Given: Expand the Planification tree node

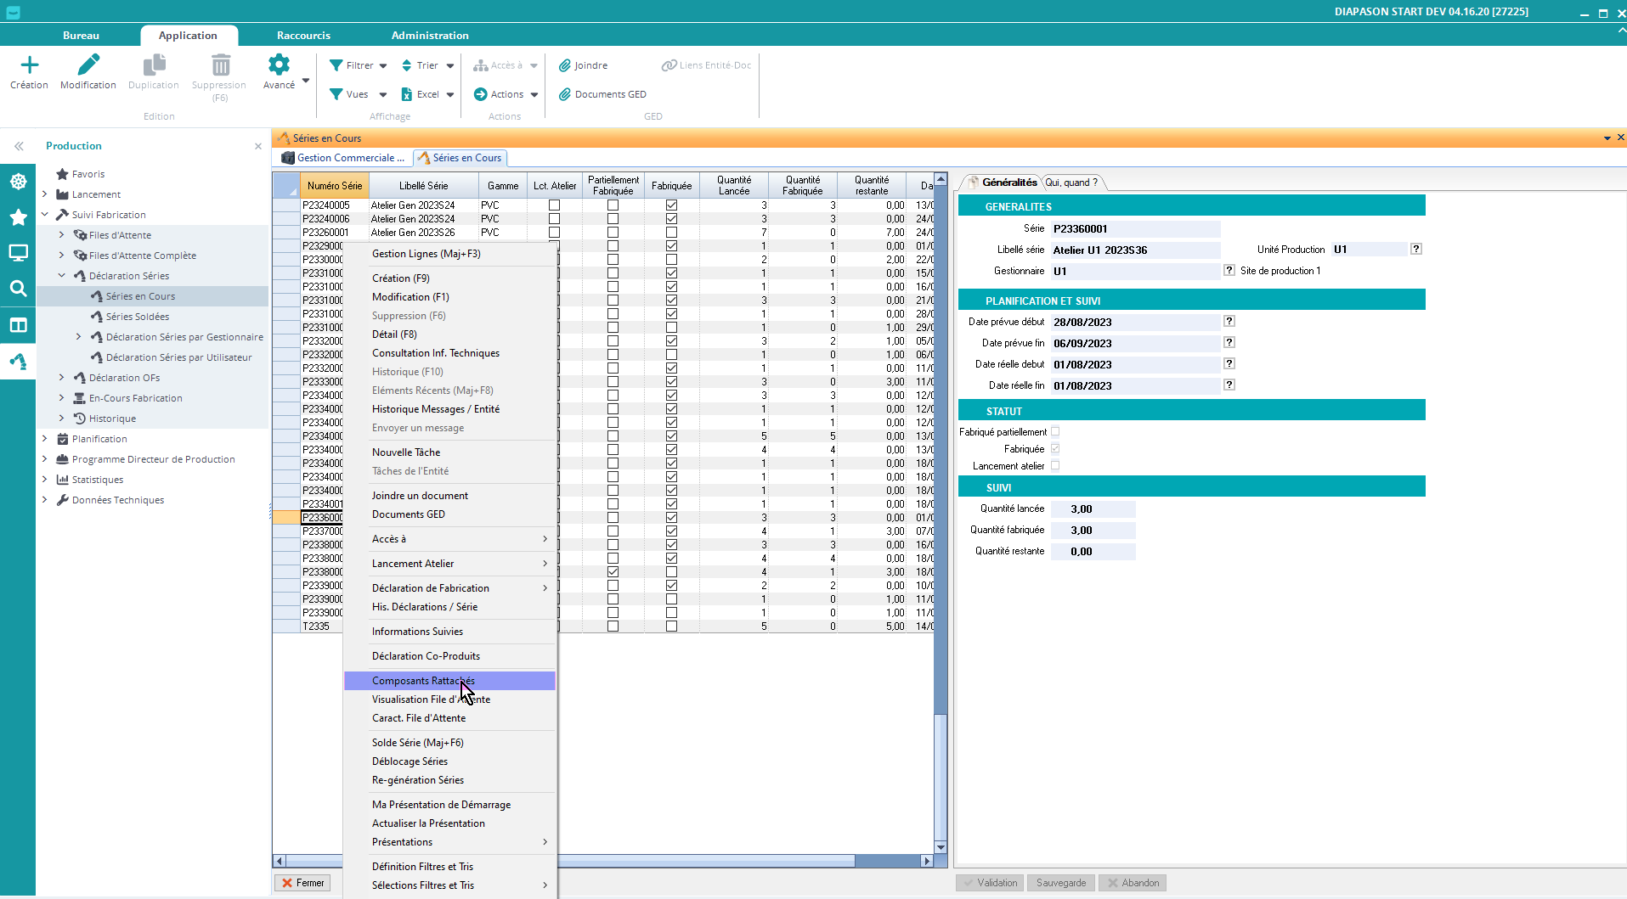Looking at the screenshot, I should point(45,439).
